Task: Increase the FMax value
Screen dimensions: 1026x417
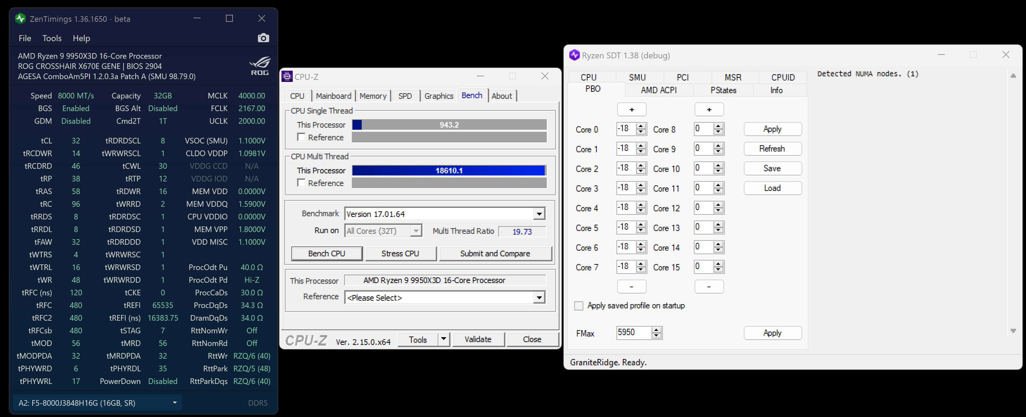Action: pyautogui.click(x=657, y=330)
